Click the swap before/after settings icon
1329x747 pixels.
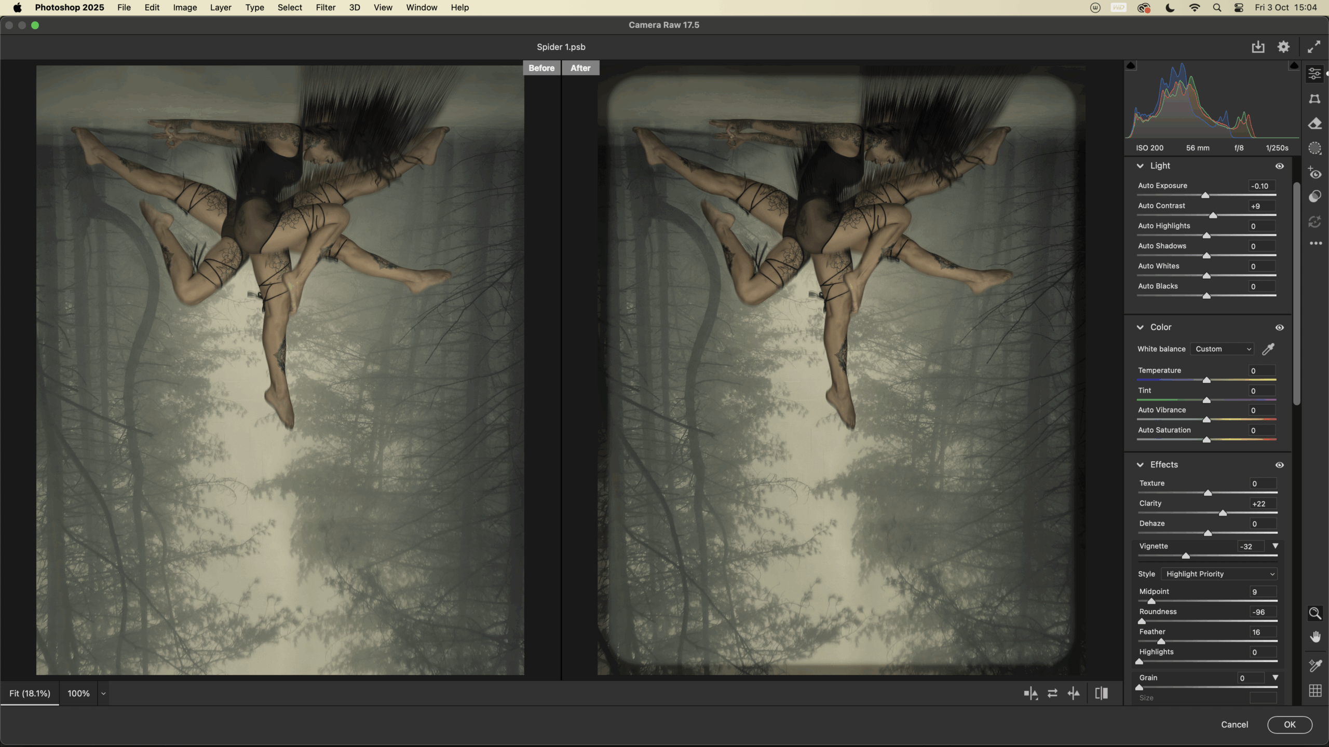click(x=1052, y=694)
